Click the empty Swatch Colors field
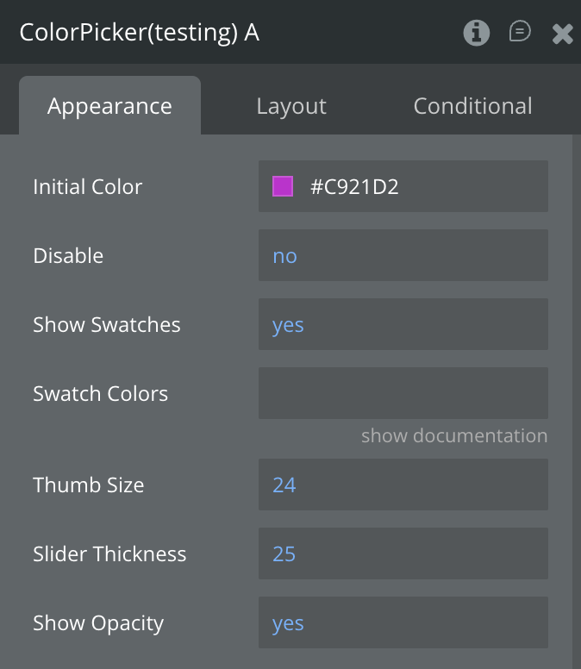Image resolution: width=581 pixels, height=669 pixels. click(x=403, y=393)
